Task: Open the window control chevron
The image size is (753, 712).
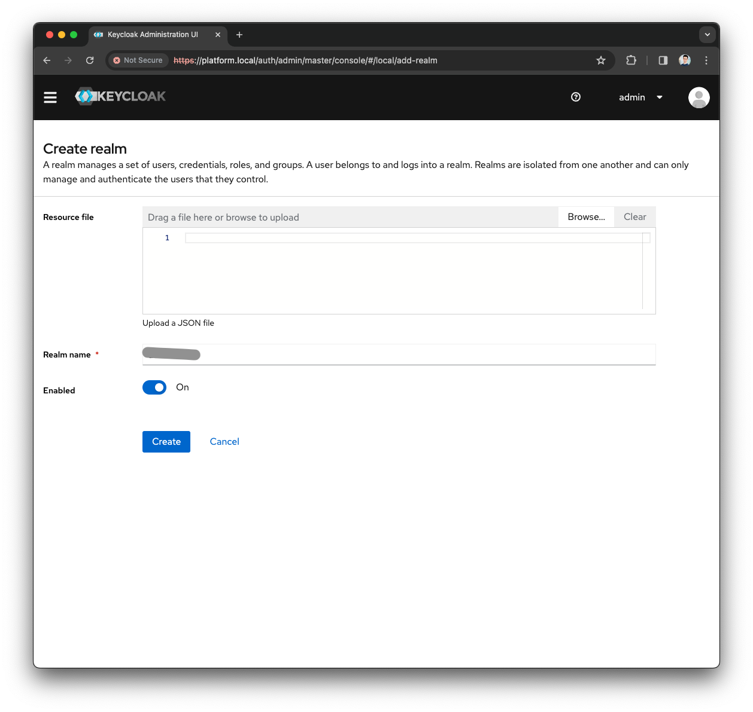Action: 707,35
